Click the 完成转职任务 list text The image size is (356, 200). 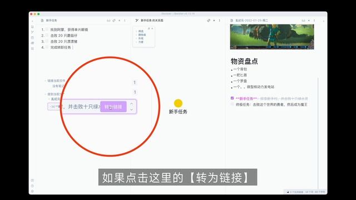(x=61, y=47)
